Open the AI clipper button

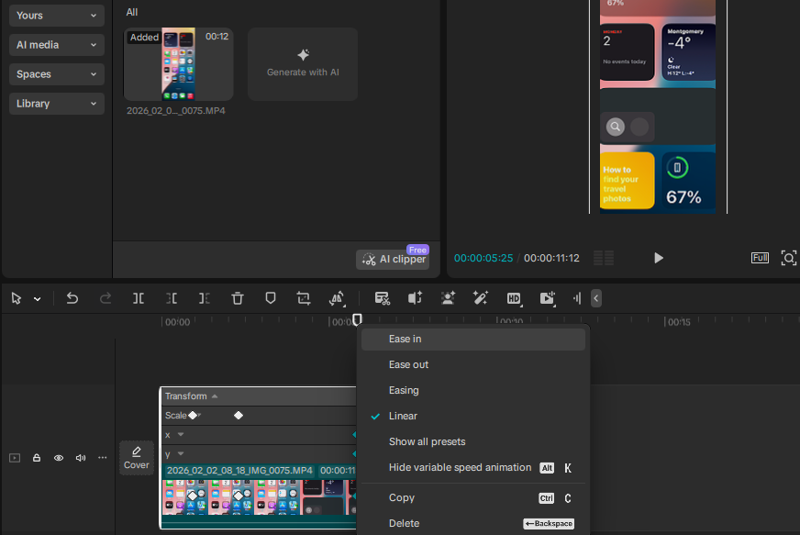click(x=393, y=260)
